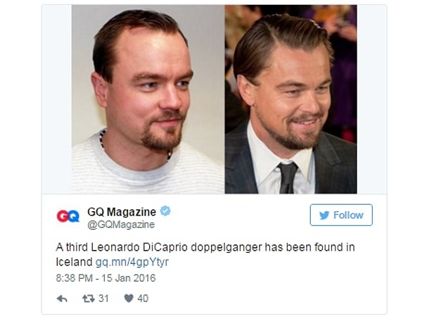Click the beaded necklace in left photo
The height and width of the screenshot is (333, 422).
coord(134,146)
